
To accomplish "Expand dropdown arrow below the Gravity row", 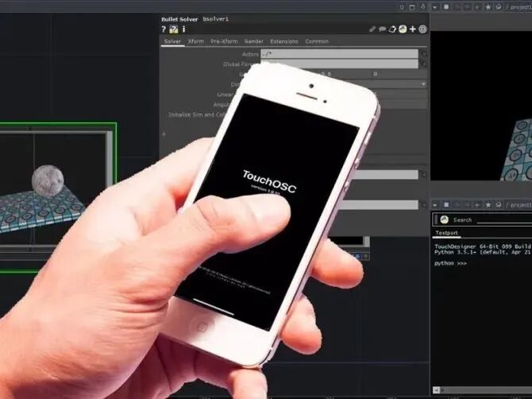I will pos(423,84).
